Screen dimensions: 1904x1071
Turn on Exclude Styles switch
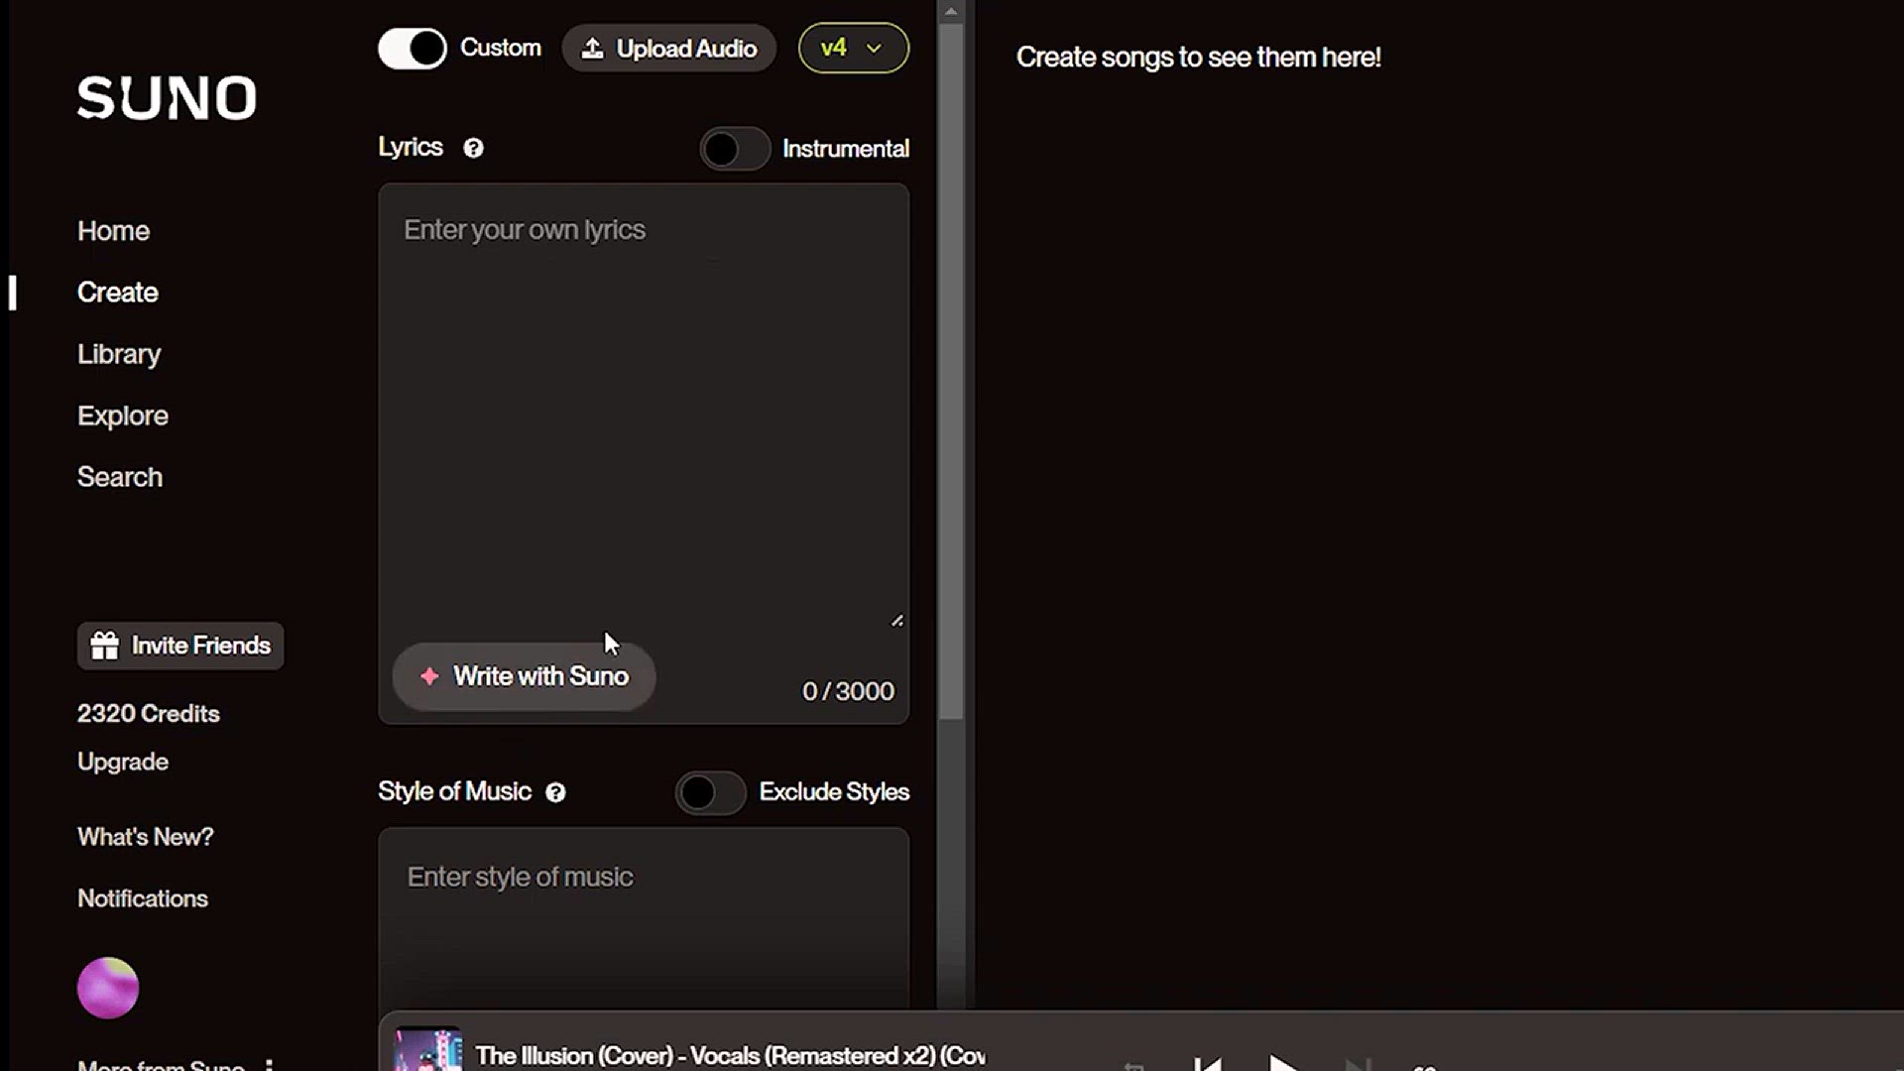(710, 792)
